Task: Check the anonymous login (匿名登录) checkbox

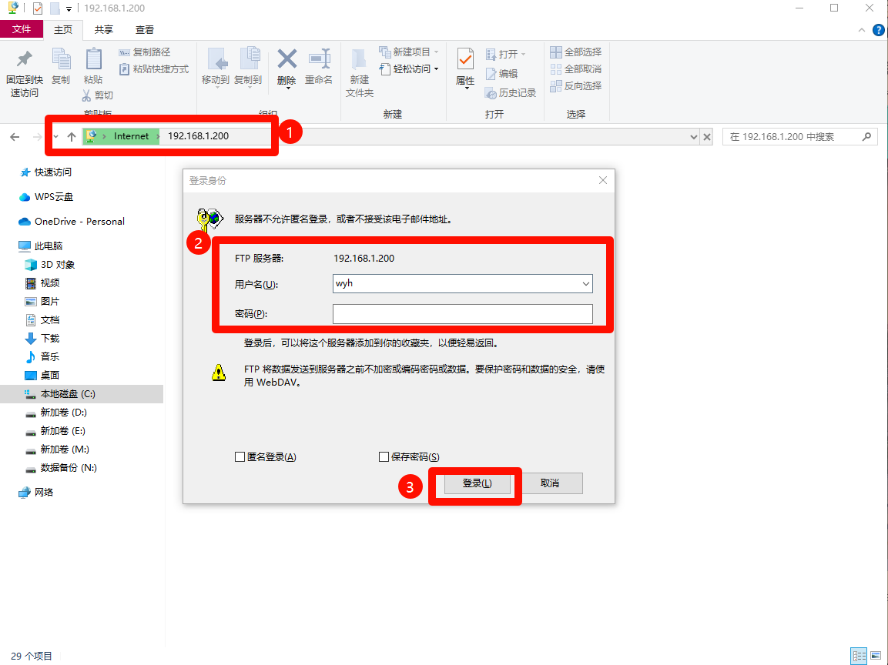Action: [x=240, y=456]
